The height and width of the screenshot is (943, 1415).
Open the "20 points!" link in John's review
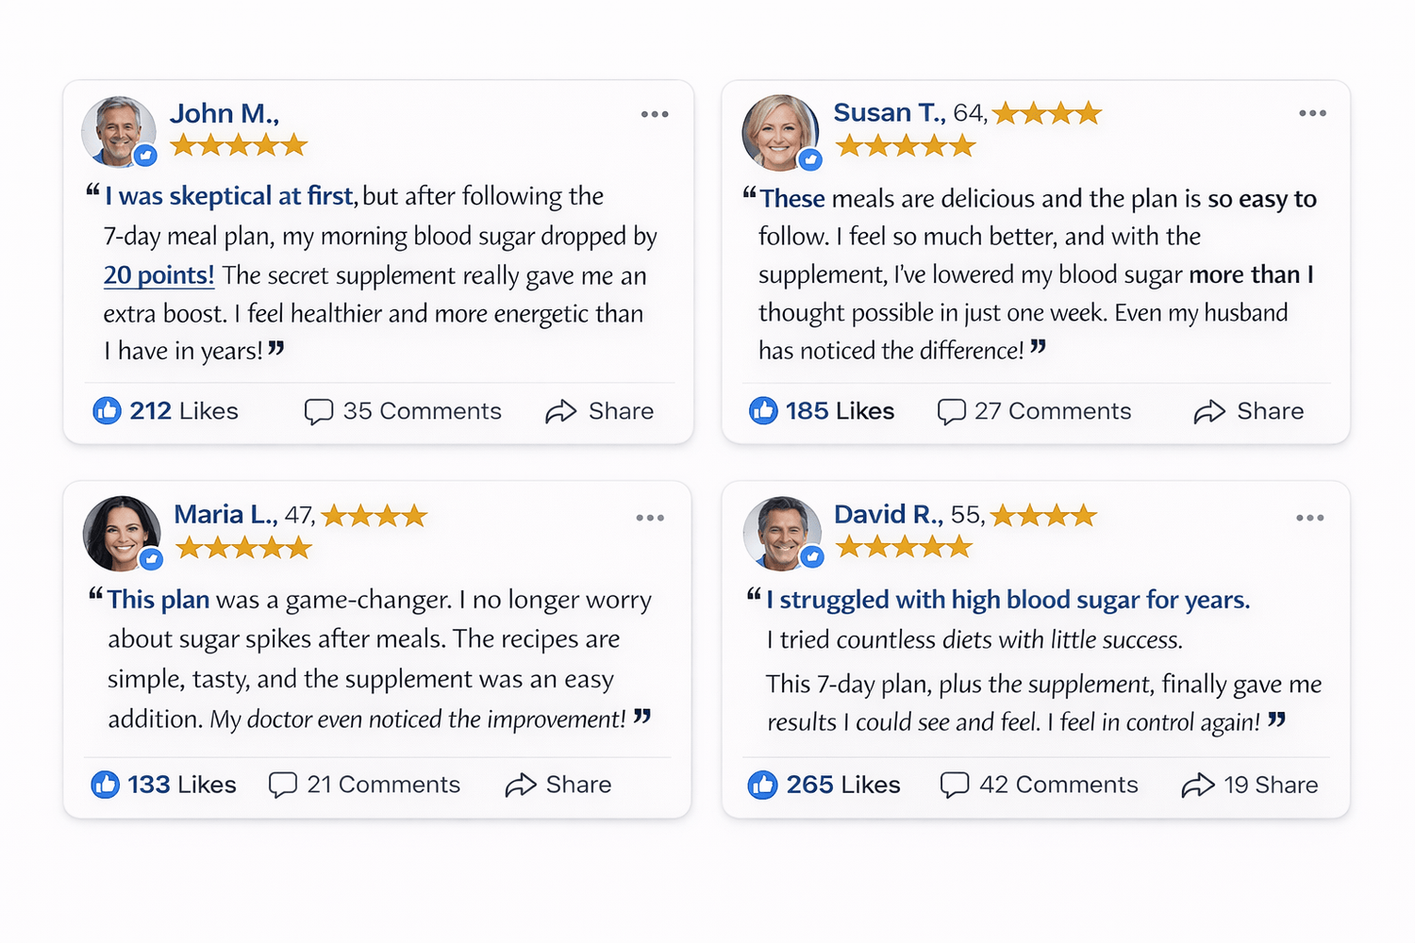click(x=158, y=275)
